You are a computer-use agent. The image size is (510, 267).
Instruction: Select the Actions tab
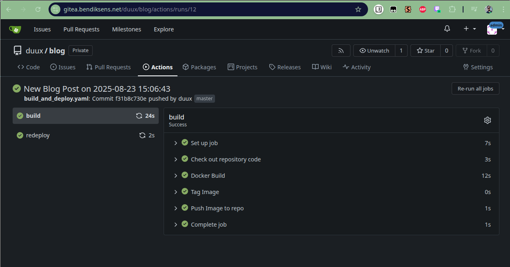(x=157, y=67)
